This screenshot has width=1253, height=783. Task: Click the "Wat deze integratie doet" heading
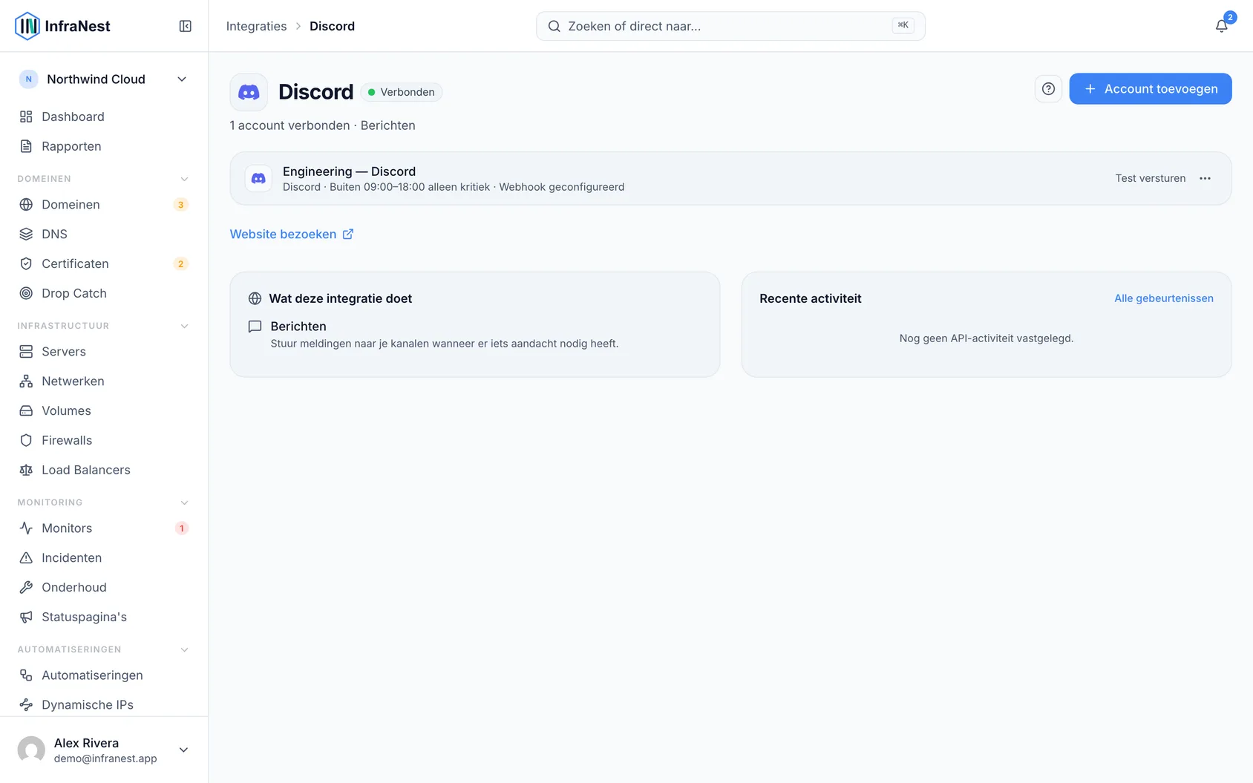[340, 298]
